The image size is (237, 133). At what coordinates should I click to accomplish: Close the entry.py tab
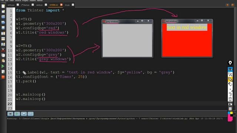(x=18, y=5)
